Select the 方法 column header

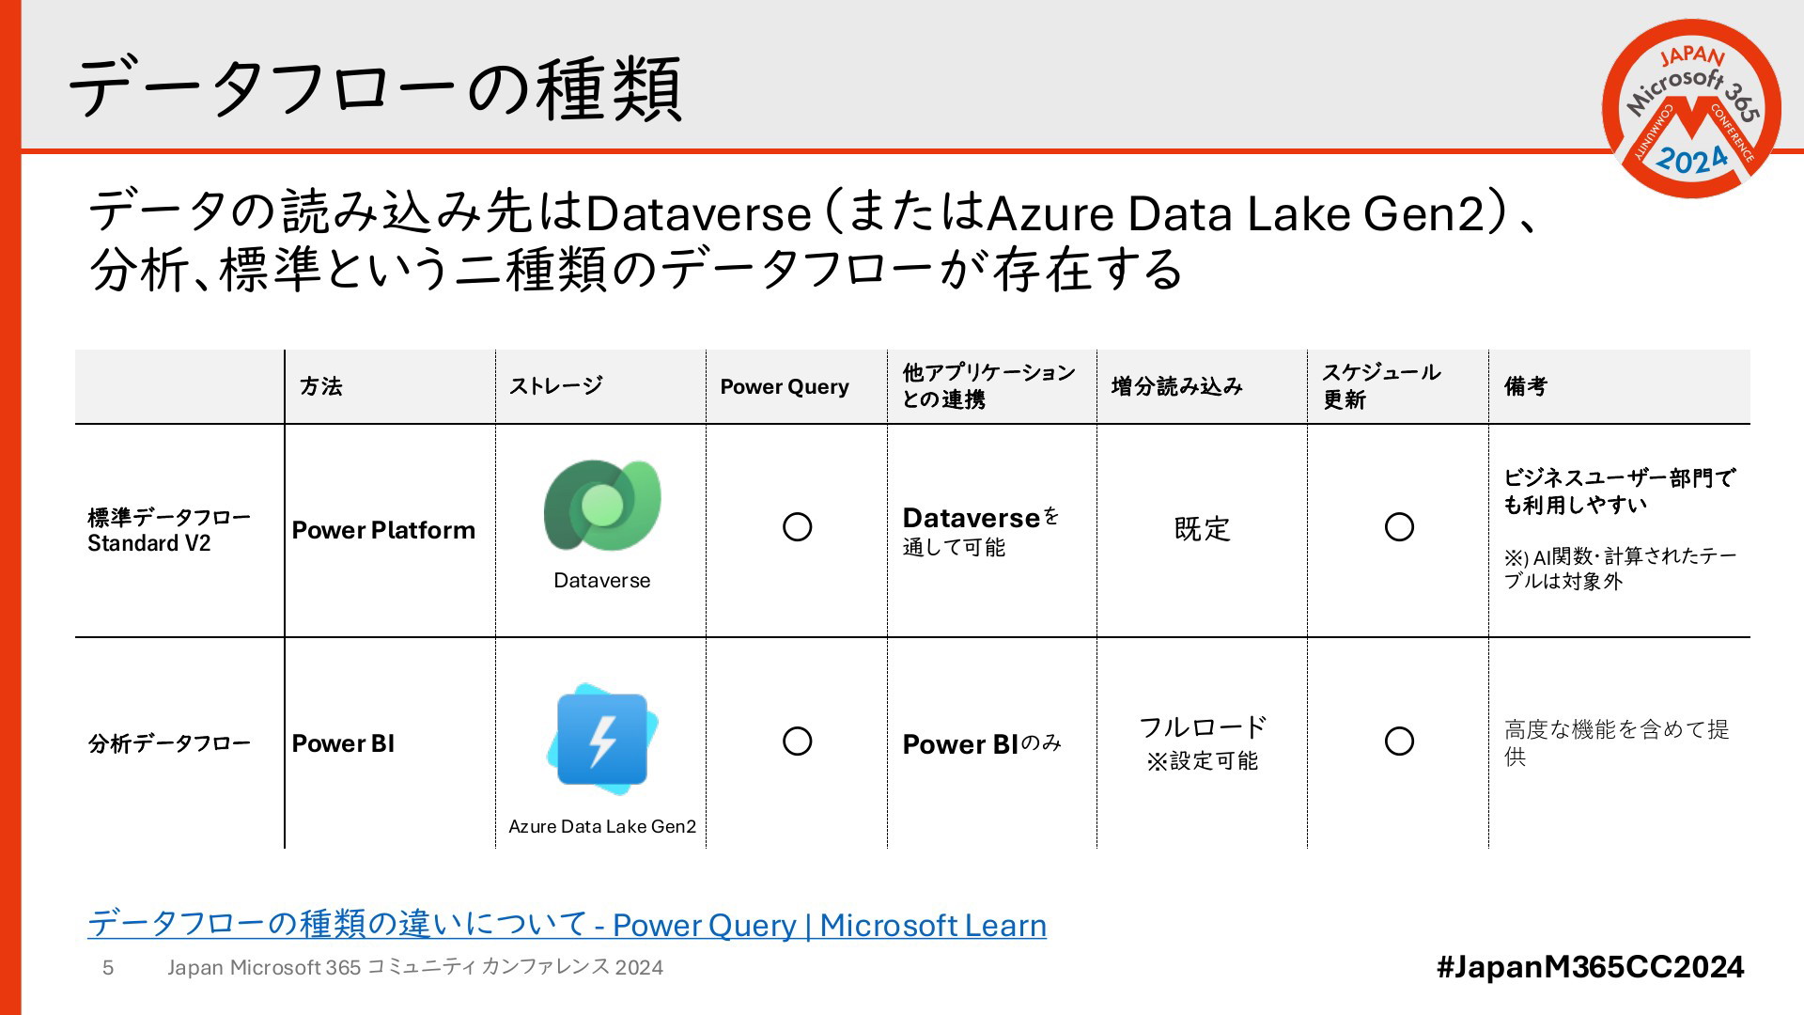click(x=321, y=386)
